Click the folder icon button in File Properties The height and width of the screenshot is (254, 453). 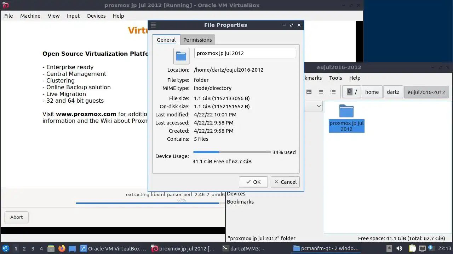pos(181,56)
